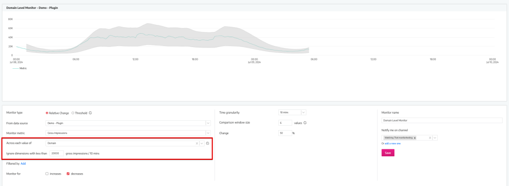The height and width of the screenshot is (186, 509).
Task: Expand the Notify me on channel dropdown arrow
Action: click(435, 138)
